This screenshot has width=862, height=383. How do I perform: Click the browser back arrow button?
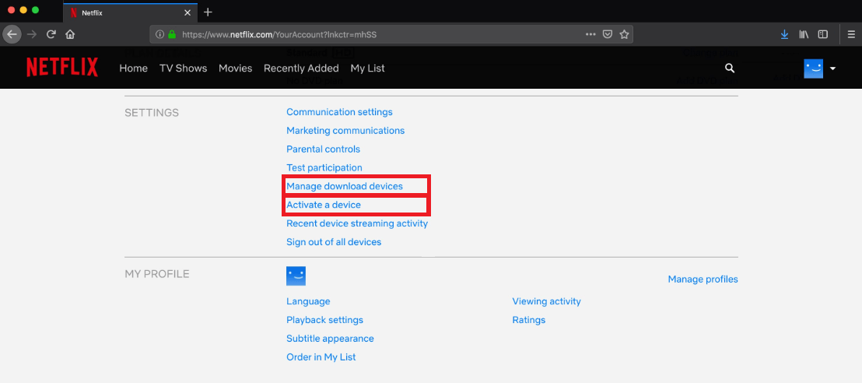[12, 34]
